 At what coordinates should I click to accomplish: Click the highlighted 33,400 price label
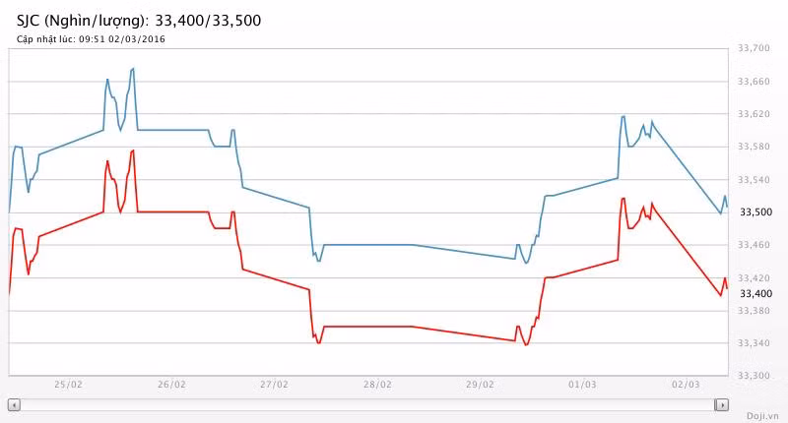click(x=755, y=293)
